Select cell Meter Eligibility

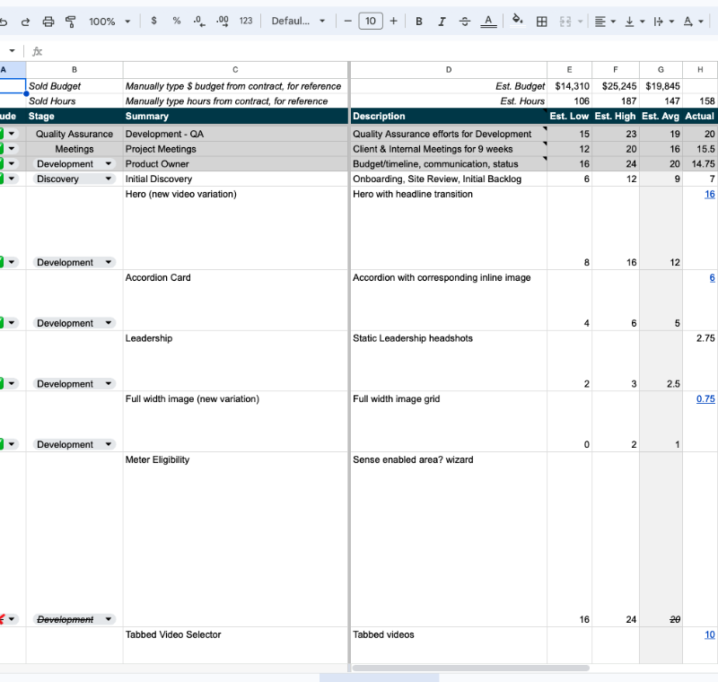(235, 539)
